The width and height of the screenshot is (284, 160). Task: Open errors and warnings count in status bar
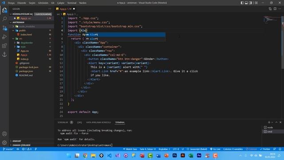[27, 149]
